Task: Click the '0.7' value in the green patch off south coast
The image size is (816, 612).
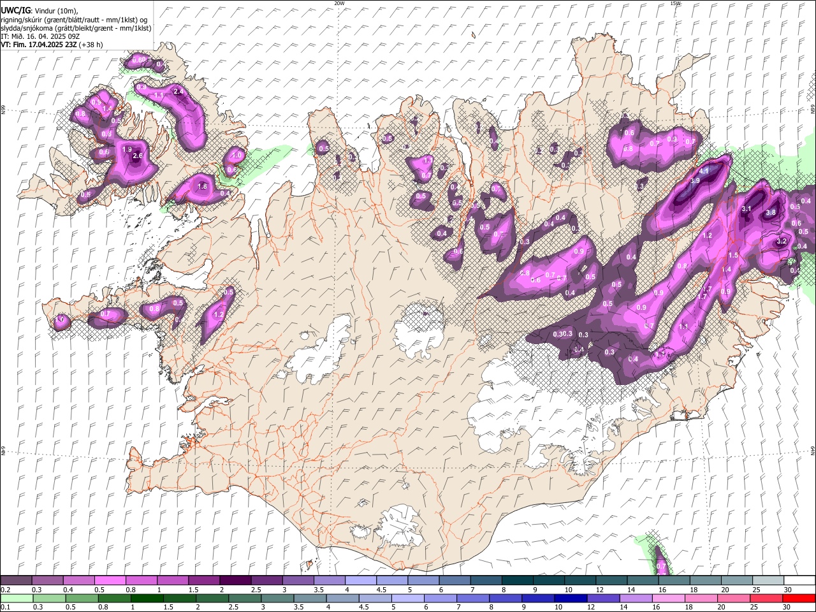Action: coord(661,566)
